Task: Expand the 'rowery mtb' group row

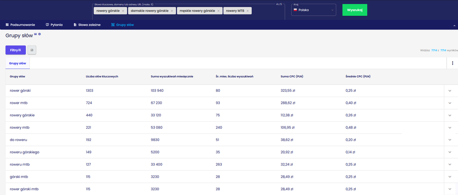Action: (x=449, y=128)
